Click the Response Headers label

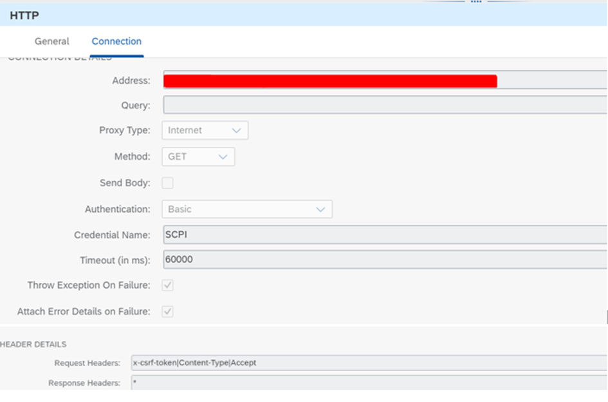point(84,383)
